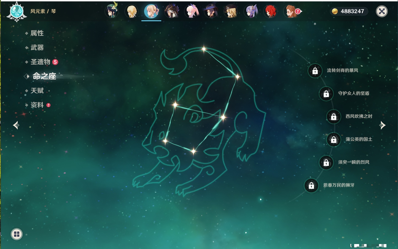Open the 圣遗物 artifacts tab

click(x=40, y=62)
